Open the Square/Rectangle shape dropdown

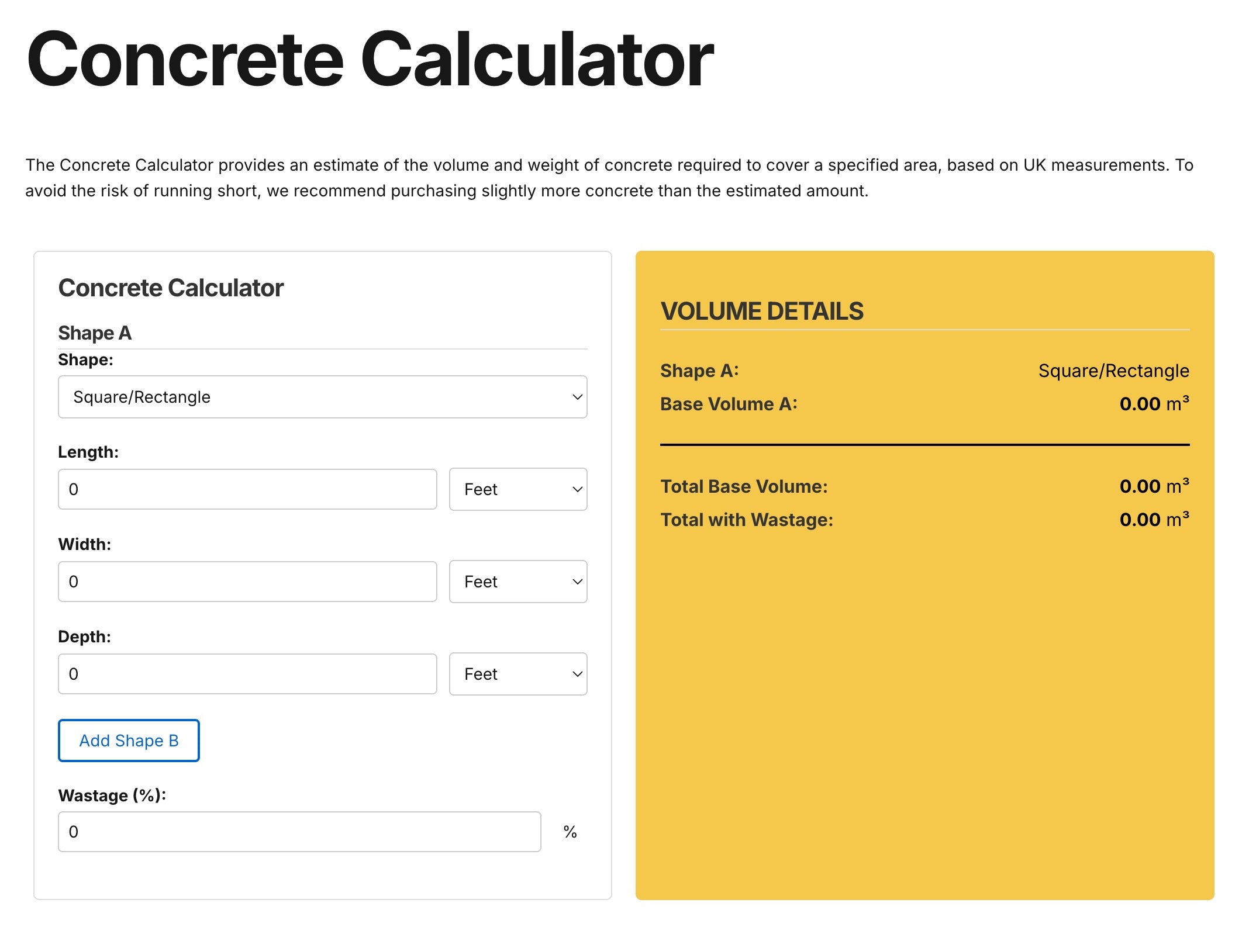pyautogui.click(x=322, y=397)
